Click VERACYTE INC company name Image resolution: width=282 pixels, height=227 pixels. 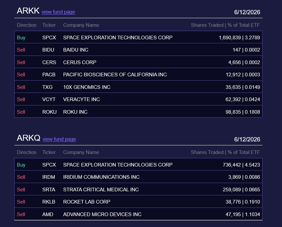point(81,99)
